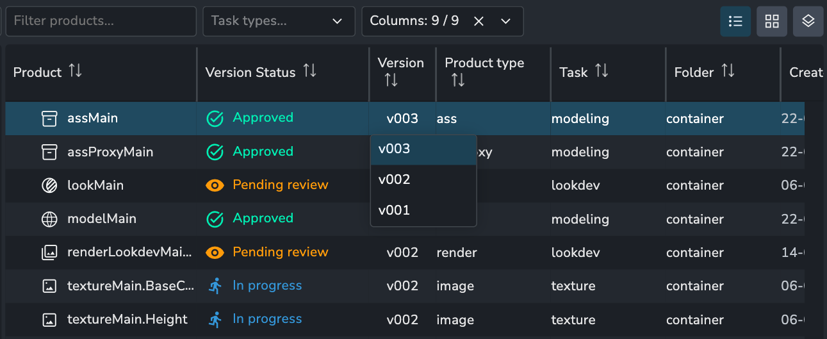Image resolution: width=827 pixels, height=339 pixels.
Task: Click 'lookdev' task in lookMain row
Action: [575, 186]
